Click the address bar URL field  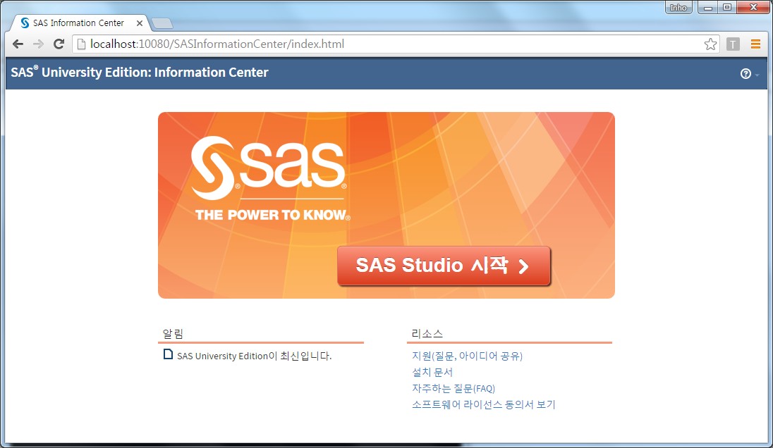[x=394, y=44]
